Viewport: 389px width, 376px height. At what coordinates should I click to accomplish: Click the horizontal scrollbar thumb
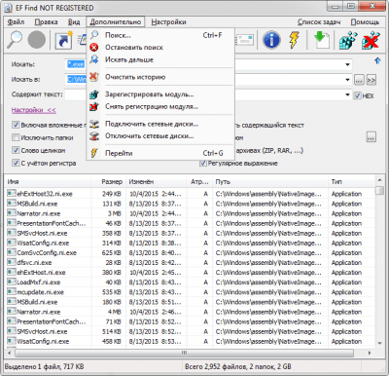point(184,353)
